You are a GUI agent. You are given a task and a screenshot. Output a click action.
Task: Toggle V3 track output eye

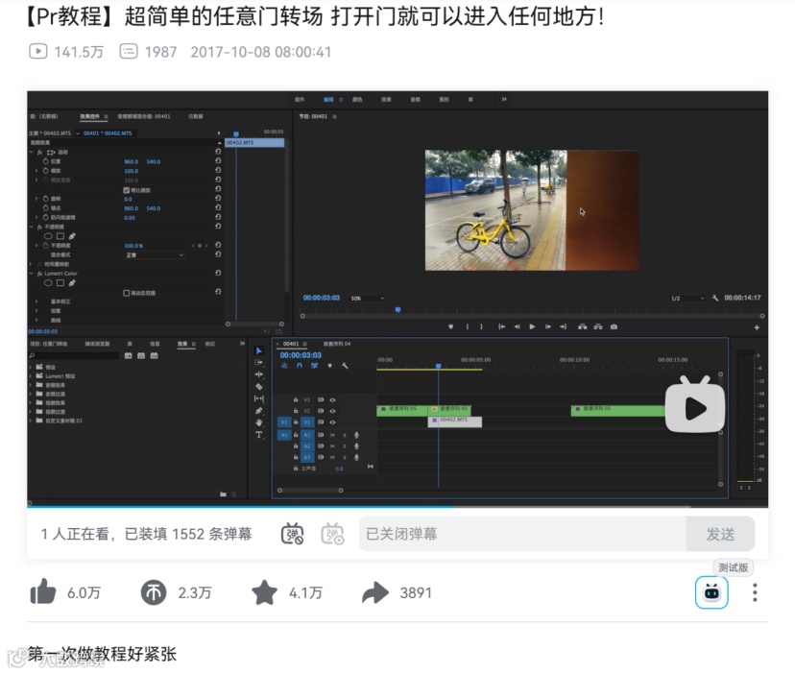[332, 400]
